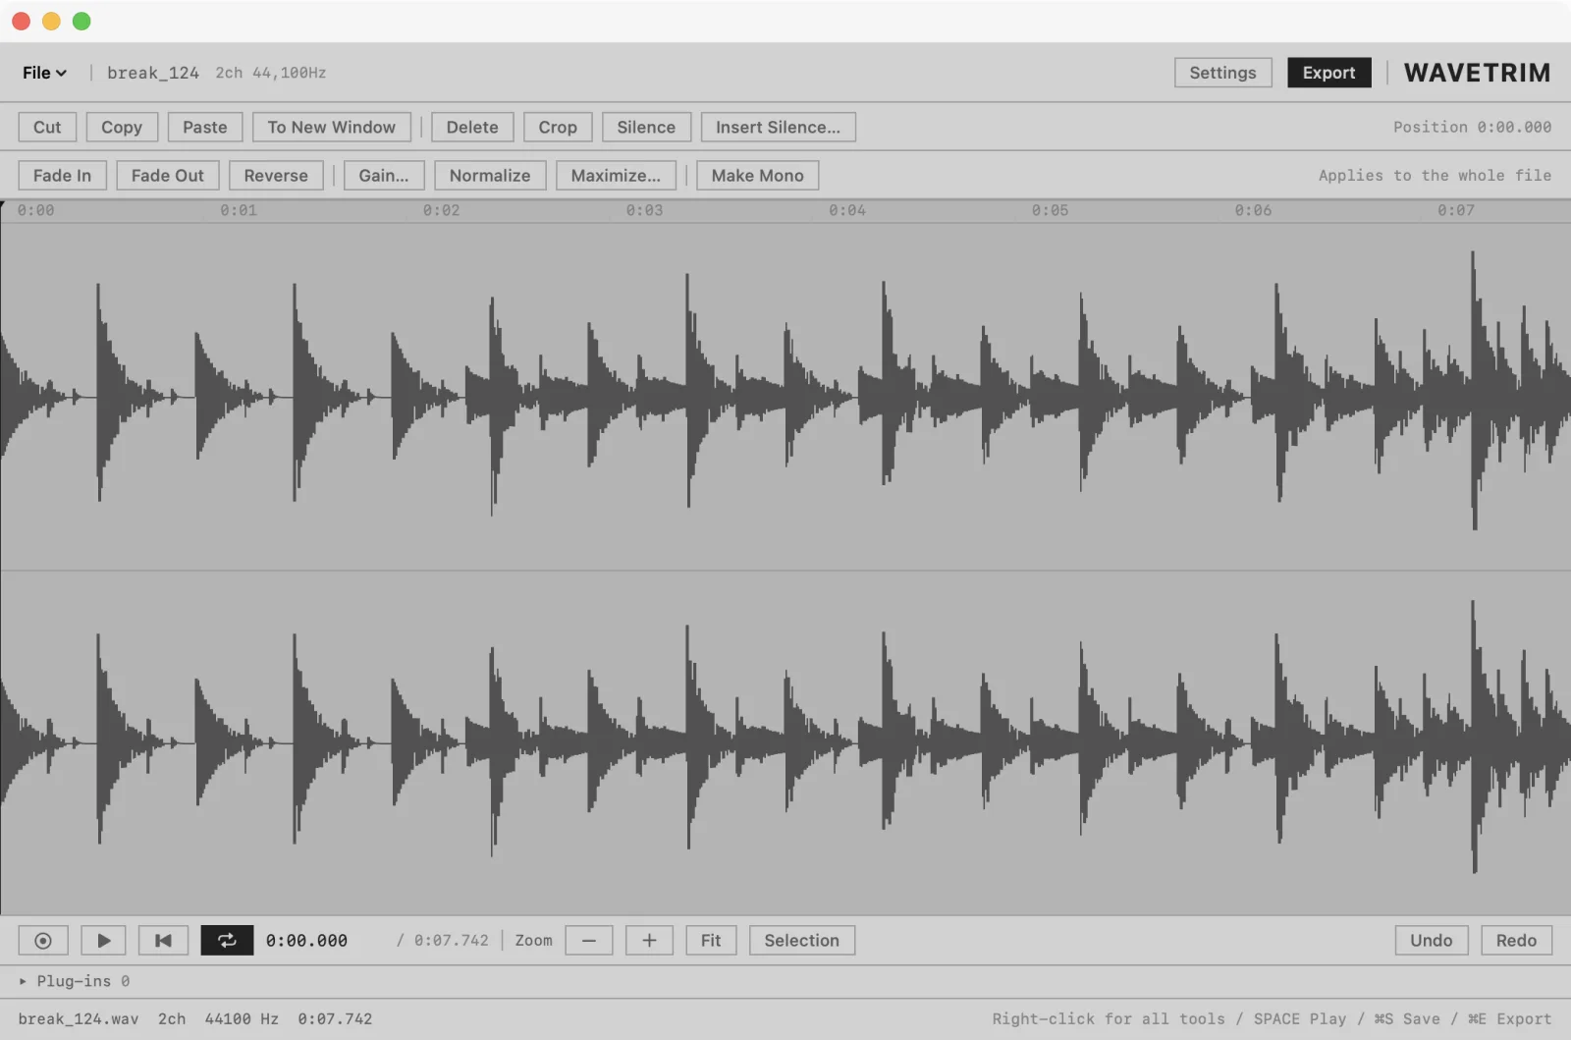Image resolution: width=1571 pixels, height=1040 pixels.
Task: Cut the selection
Action: pyautogui.click(x=47, y=127)
